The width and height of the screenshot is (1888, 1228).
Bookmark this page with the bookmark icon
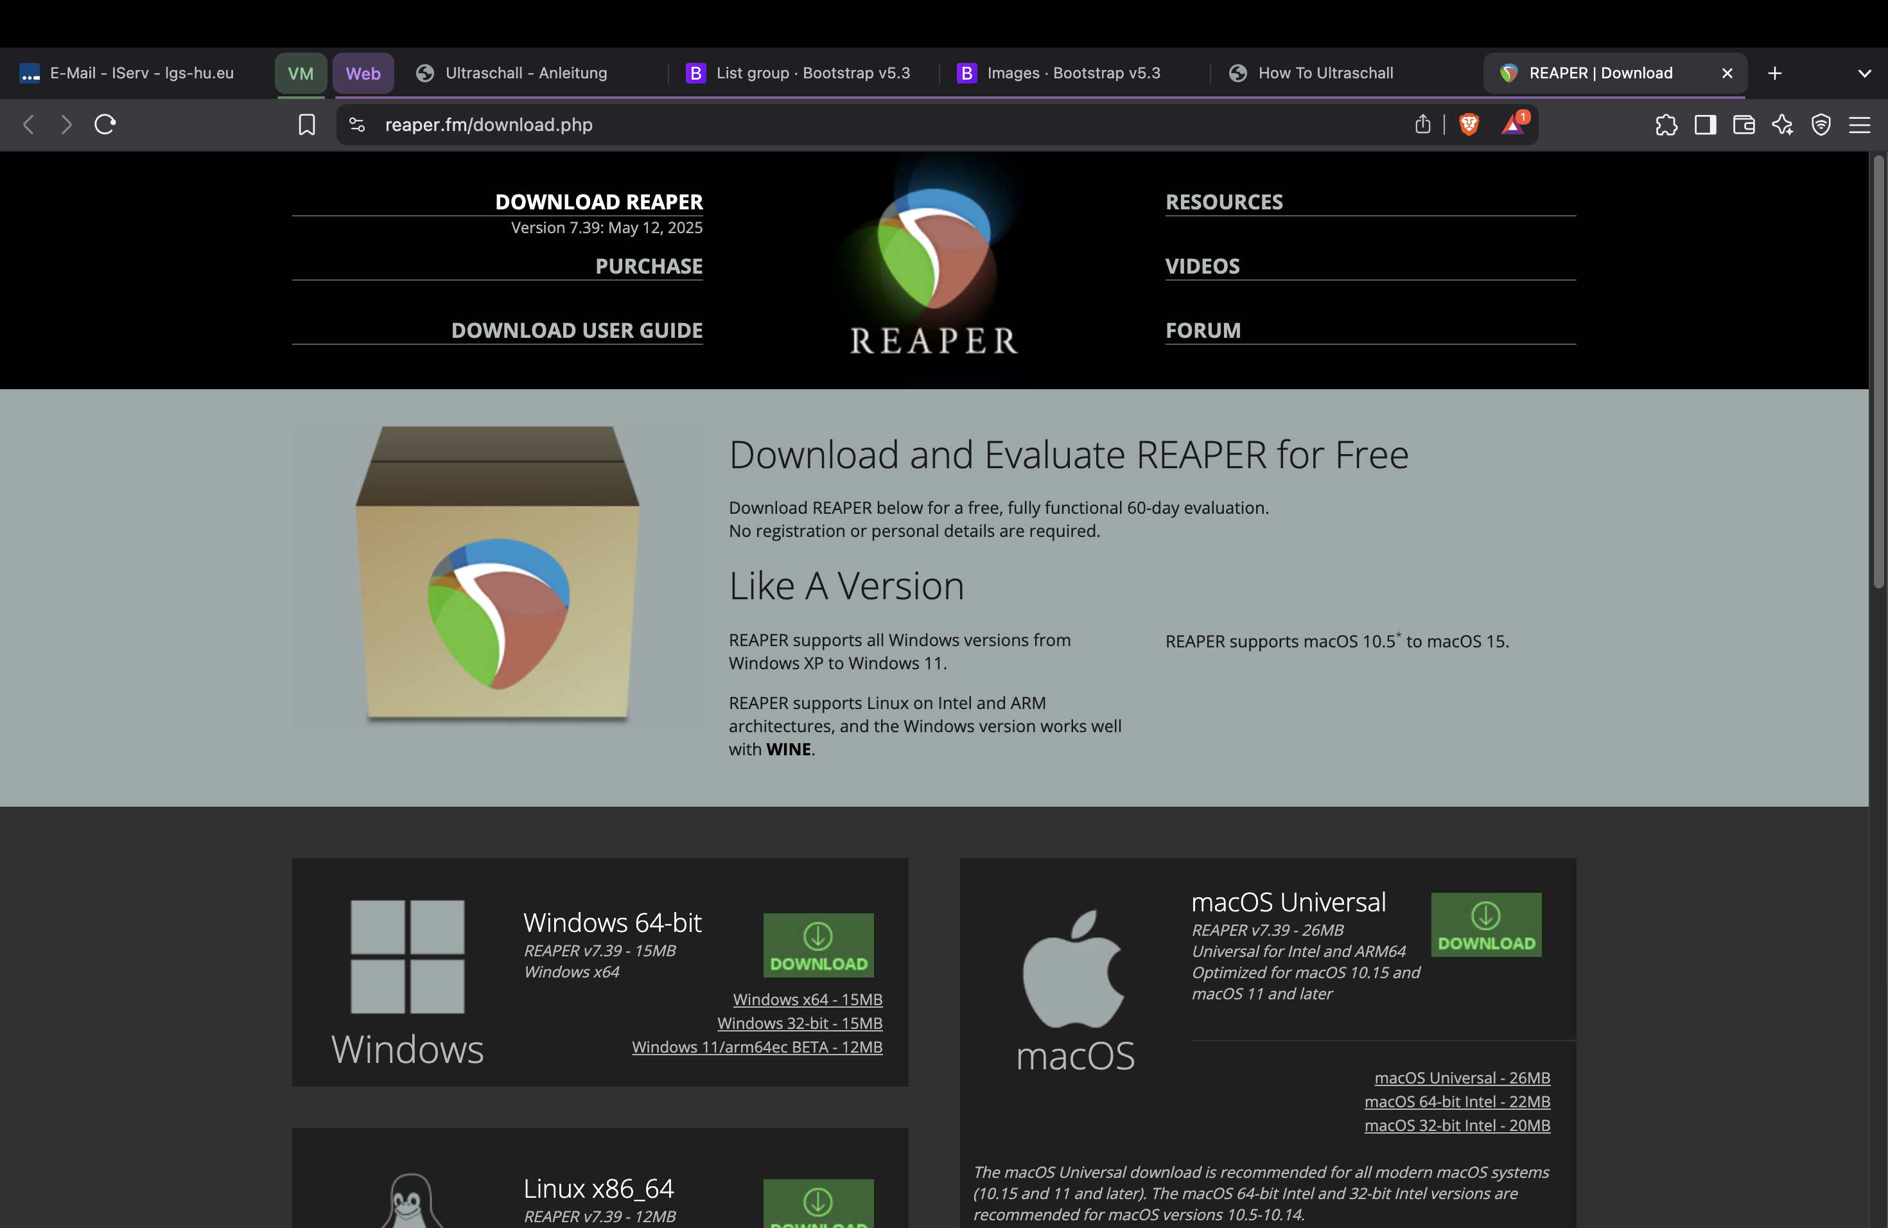point(306,125)
